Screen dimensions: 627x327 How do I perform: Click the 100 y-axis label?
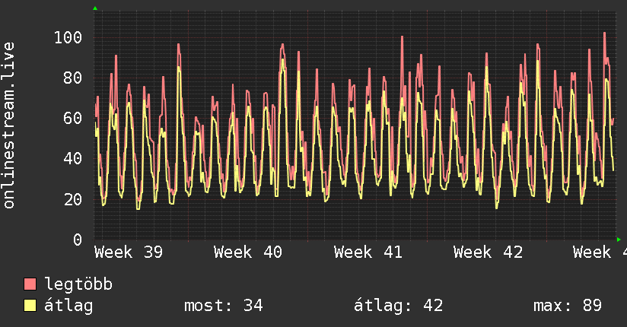68,37
